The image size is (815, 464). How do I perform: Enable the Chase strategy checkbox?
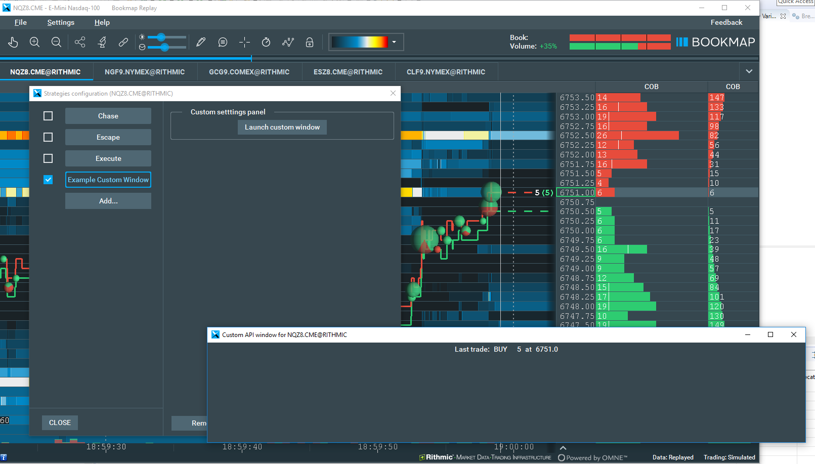pos(48,116)
